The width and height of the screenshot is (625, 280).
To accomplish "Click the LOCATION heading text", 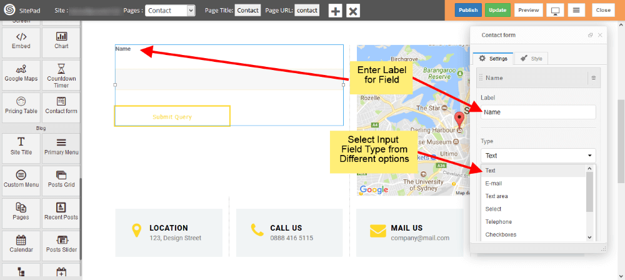I will (x=169, y=228).
